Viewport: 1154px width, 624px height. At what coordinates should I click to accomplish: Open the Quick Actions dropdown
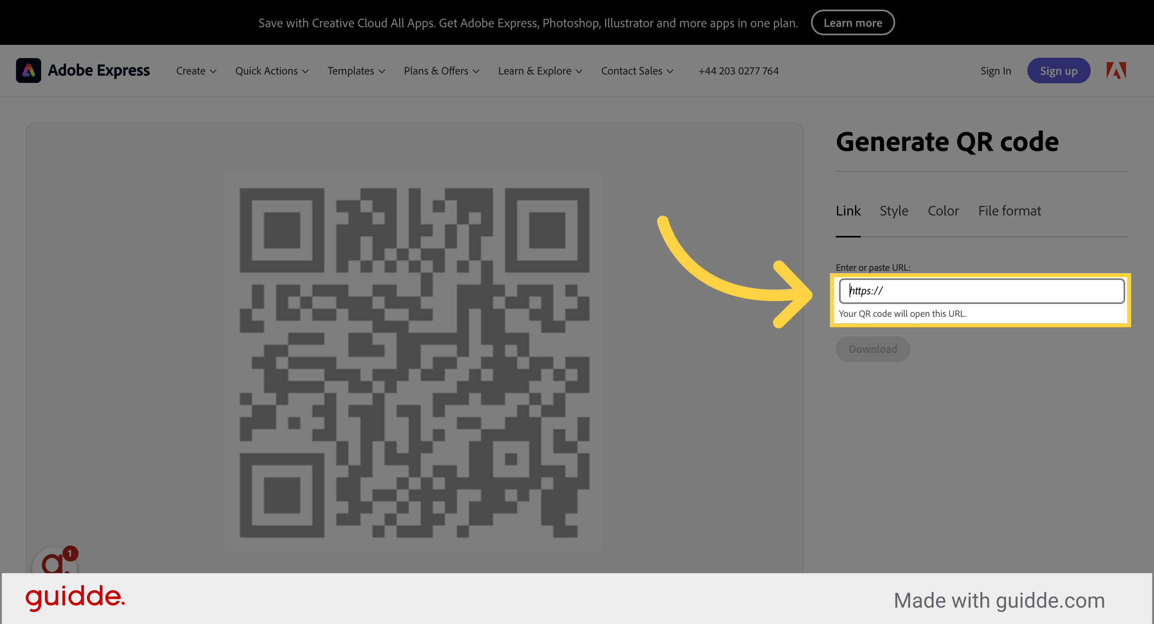pyautogui.click(x=272, y=71)
